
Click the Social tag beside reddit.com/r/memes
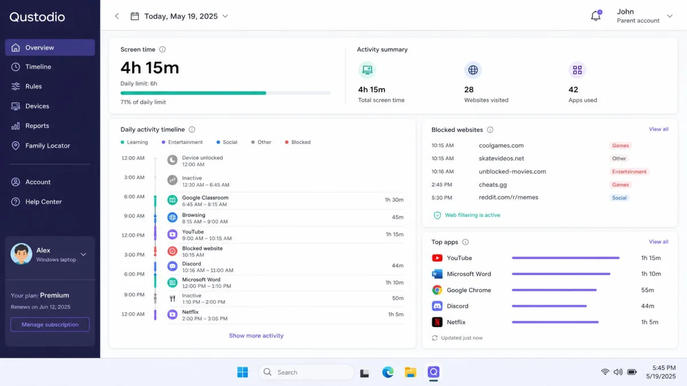pos(619,198)
